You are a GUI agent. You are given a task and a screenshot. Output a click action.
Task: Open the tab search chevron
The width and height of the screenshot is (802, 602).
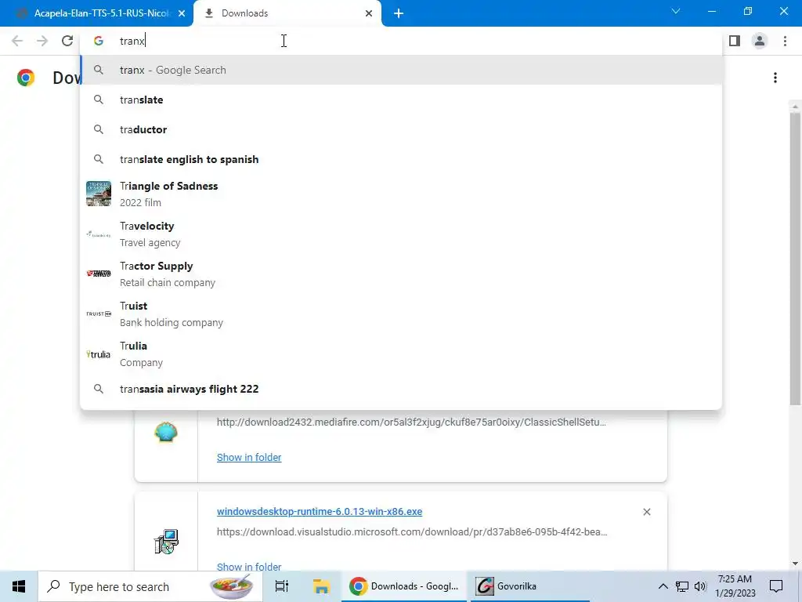coord(676,11)
